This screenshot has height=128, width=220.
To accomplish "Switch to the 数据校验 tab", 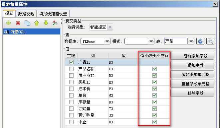I will (x=26, y=14).
